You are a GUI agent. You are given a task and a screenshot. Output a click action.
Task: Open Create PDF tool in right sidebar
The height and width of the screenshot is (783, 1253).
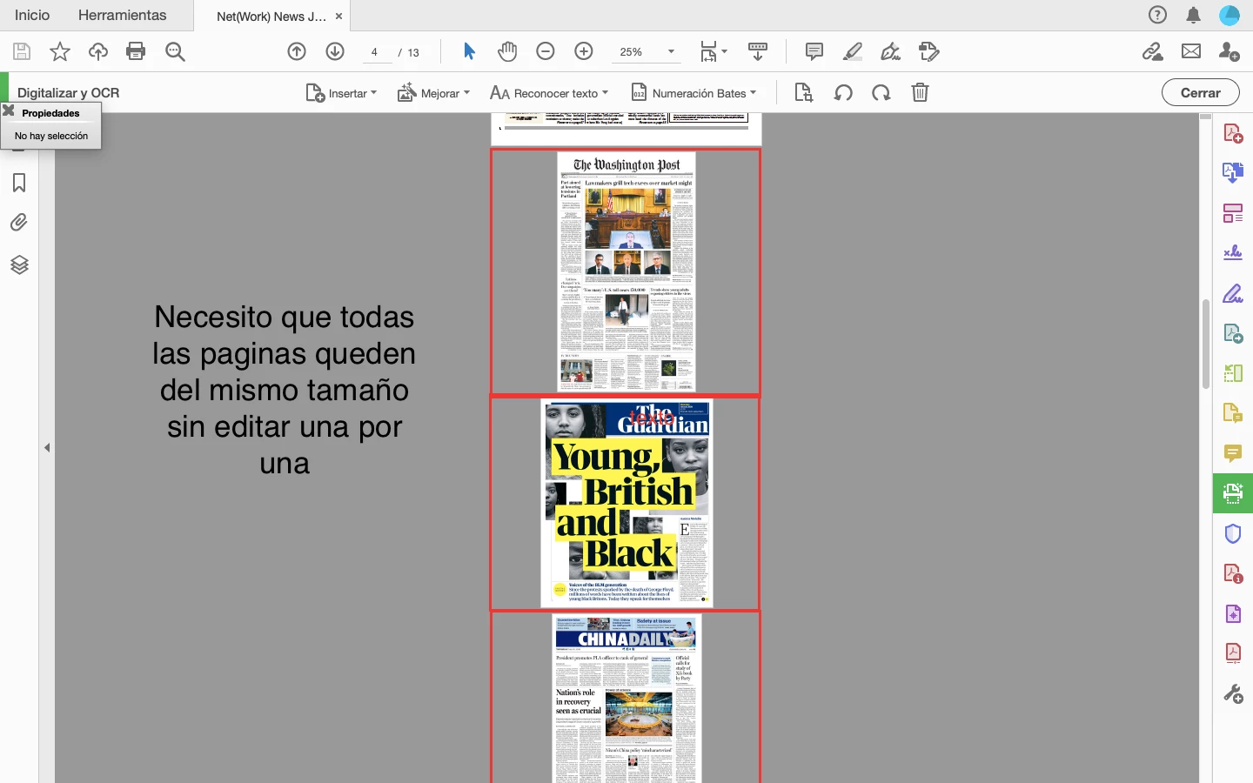click(1233, 133)
